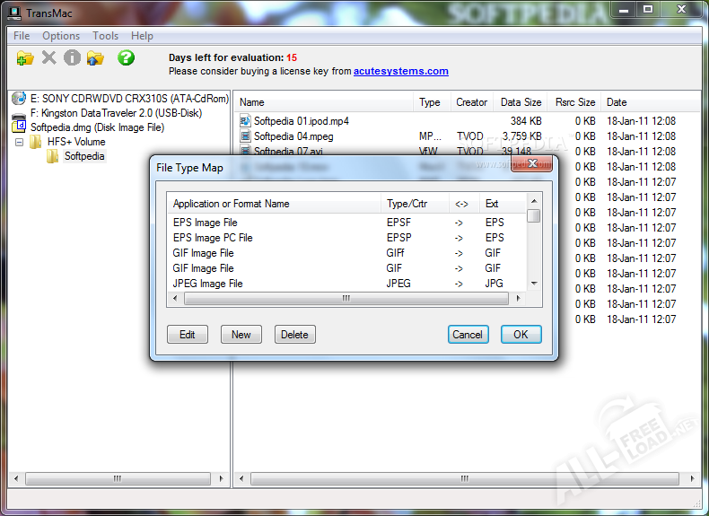Collapse the HFS+ Volume tree node

click(x=20, y=142)
